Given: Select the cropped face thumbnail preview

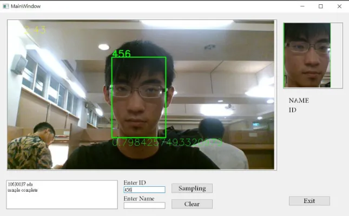Looking at the screenshot, I should [307, 55].
